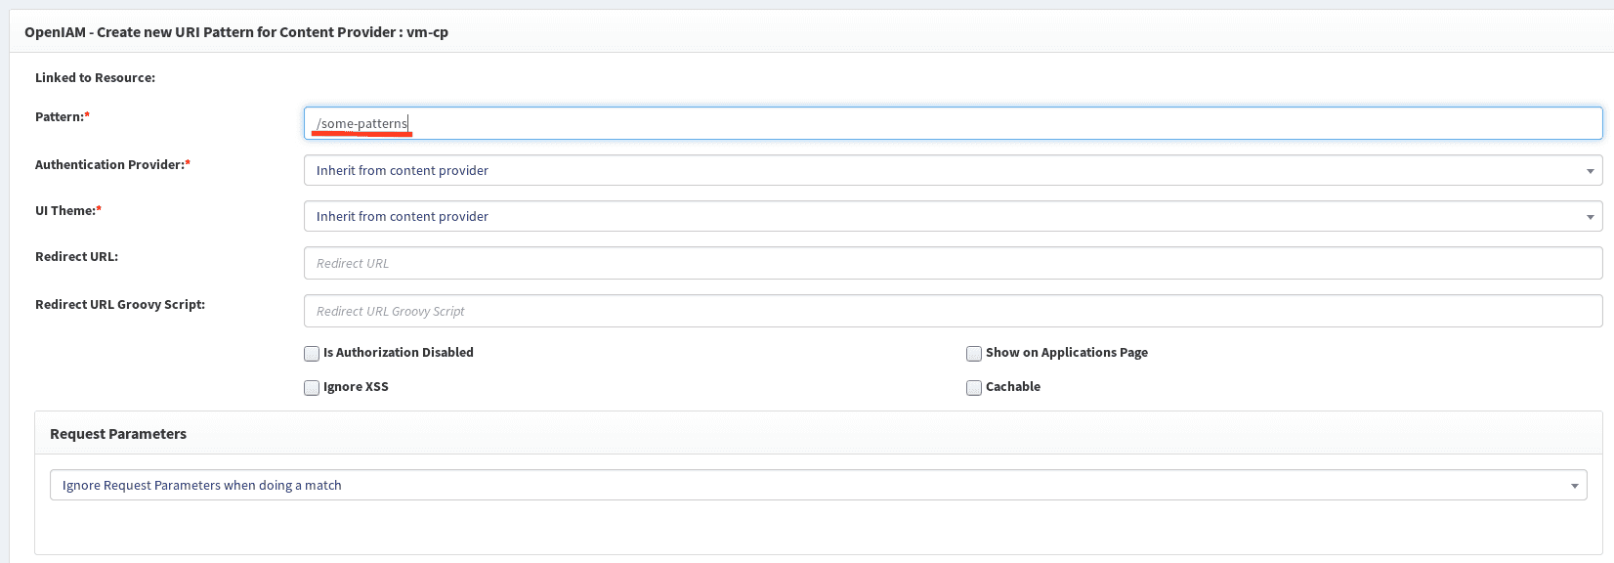The width and height of the screenshot is (1614, 563).
Task: Enable the Is Authorization Disabled checkbox
Action: pos(312,354)
